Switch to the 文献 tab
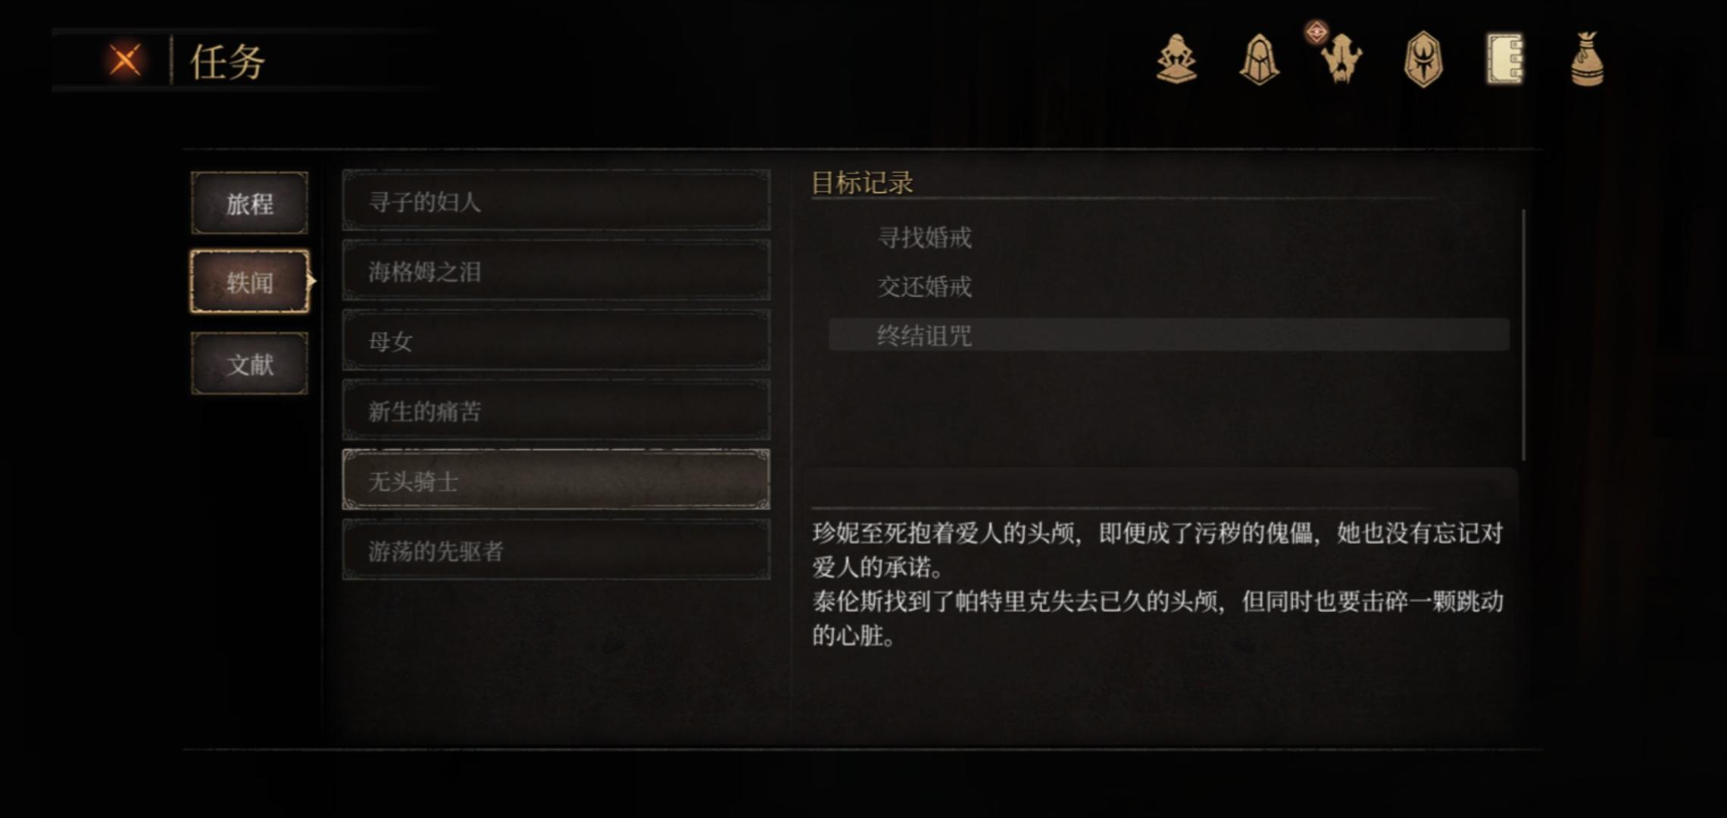 249,364
